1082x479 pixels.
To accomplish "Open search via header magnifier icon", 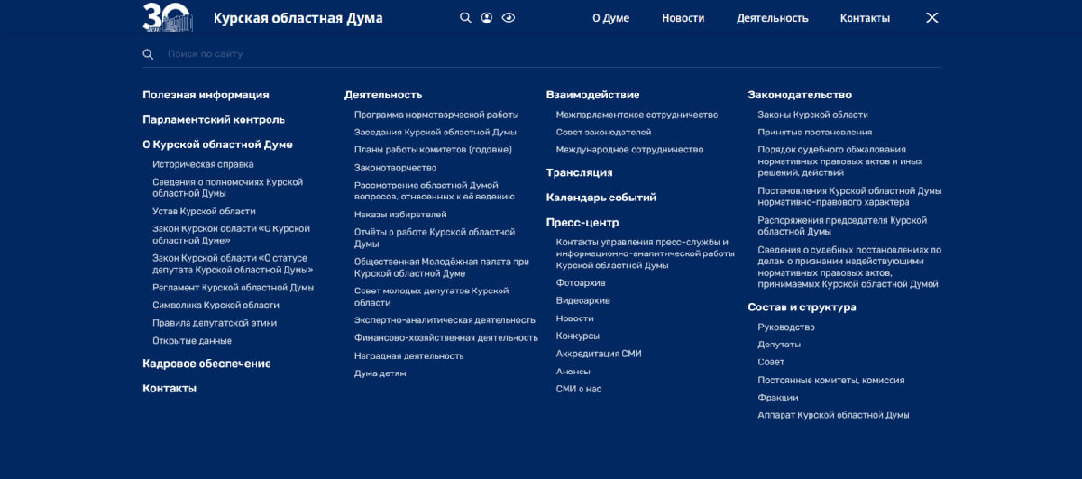I will point(465,18).
